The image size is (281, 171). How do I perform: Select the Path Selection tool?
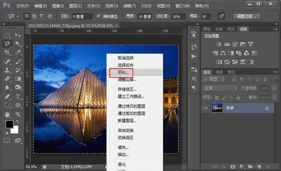click(x=7, y=105)
